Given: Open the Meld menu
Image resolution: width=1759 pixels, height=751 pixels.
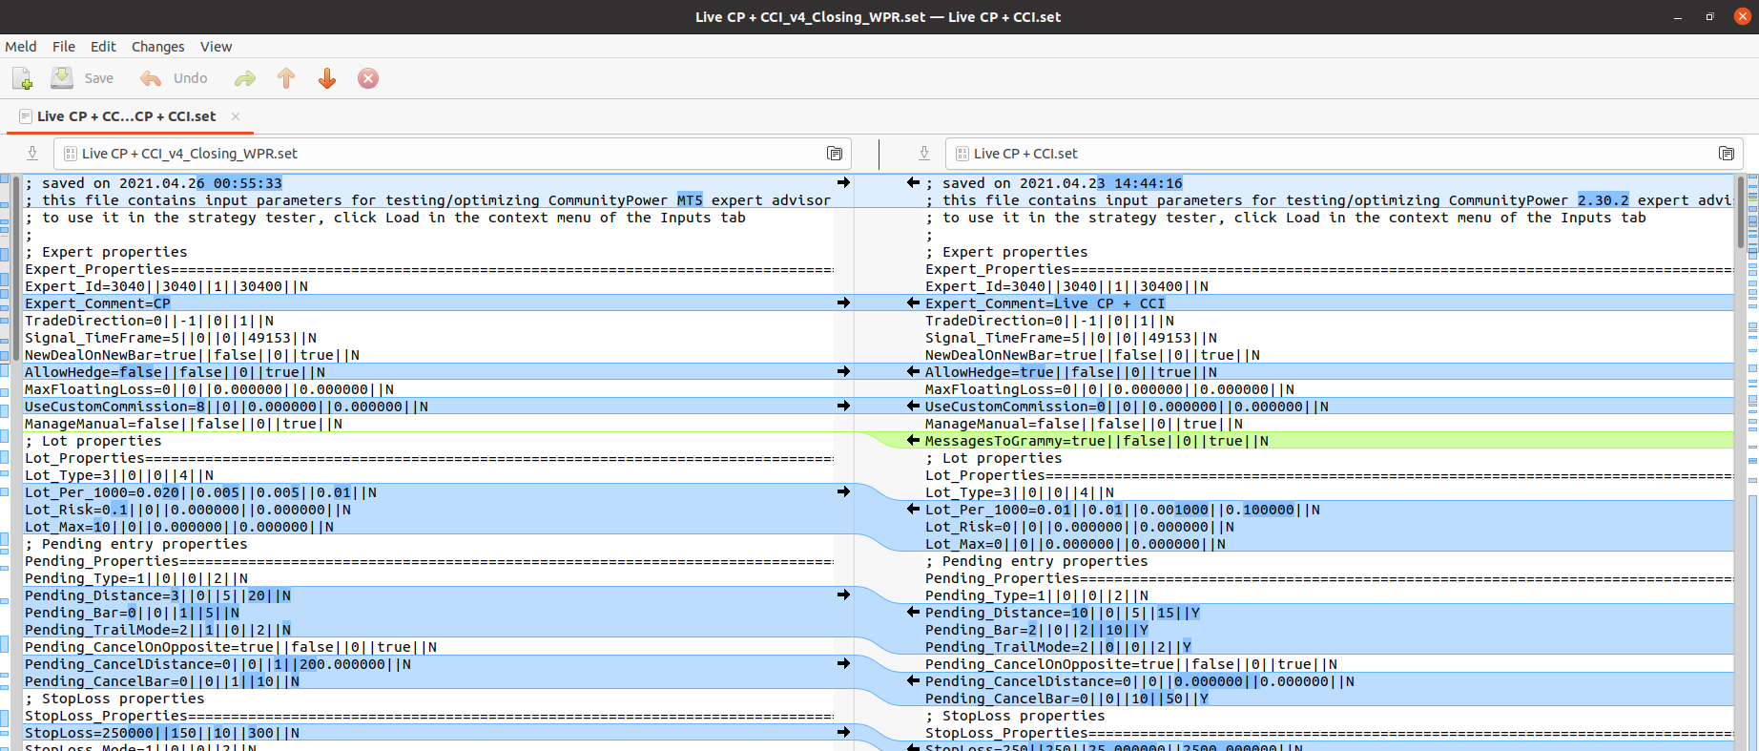Looking at the screenshot, I should (21, 47).
